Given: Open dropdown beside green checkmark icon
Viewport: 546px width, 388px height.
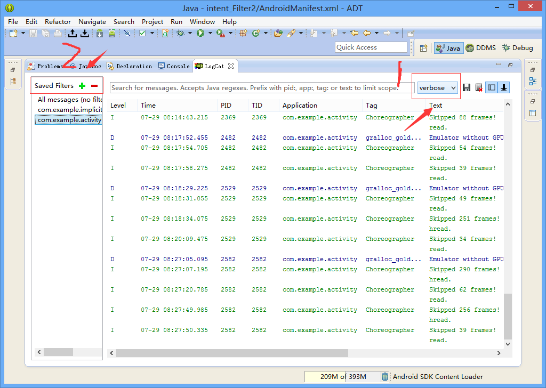Looking at the screenshot, I should coord(152,34).
